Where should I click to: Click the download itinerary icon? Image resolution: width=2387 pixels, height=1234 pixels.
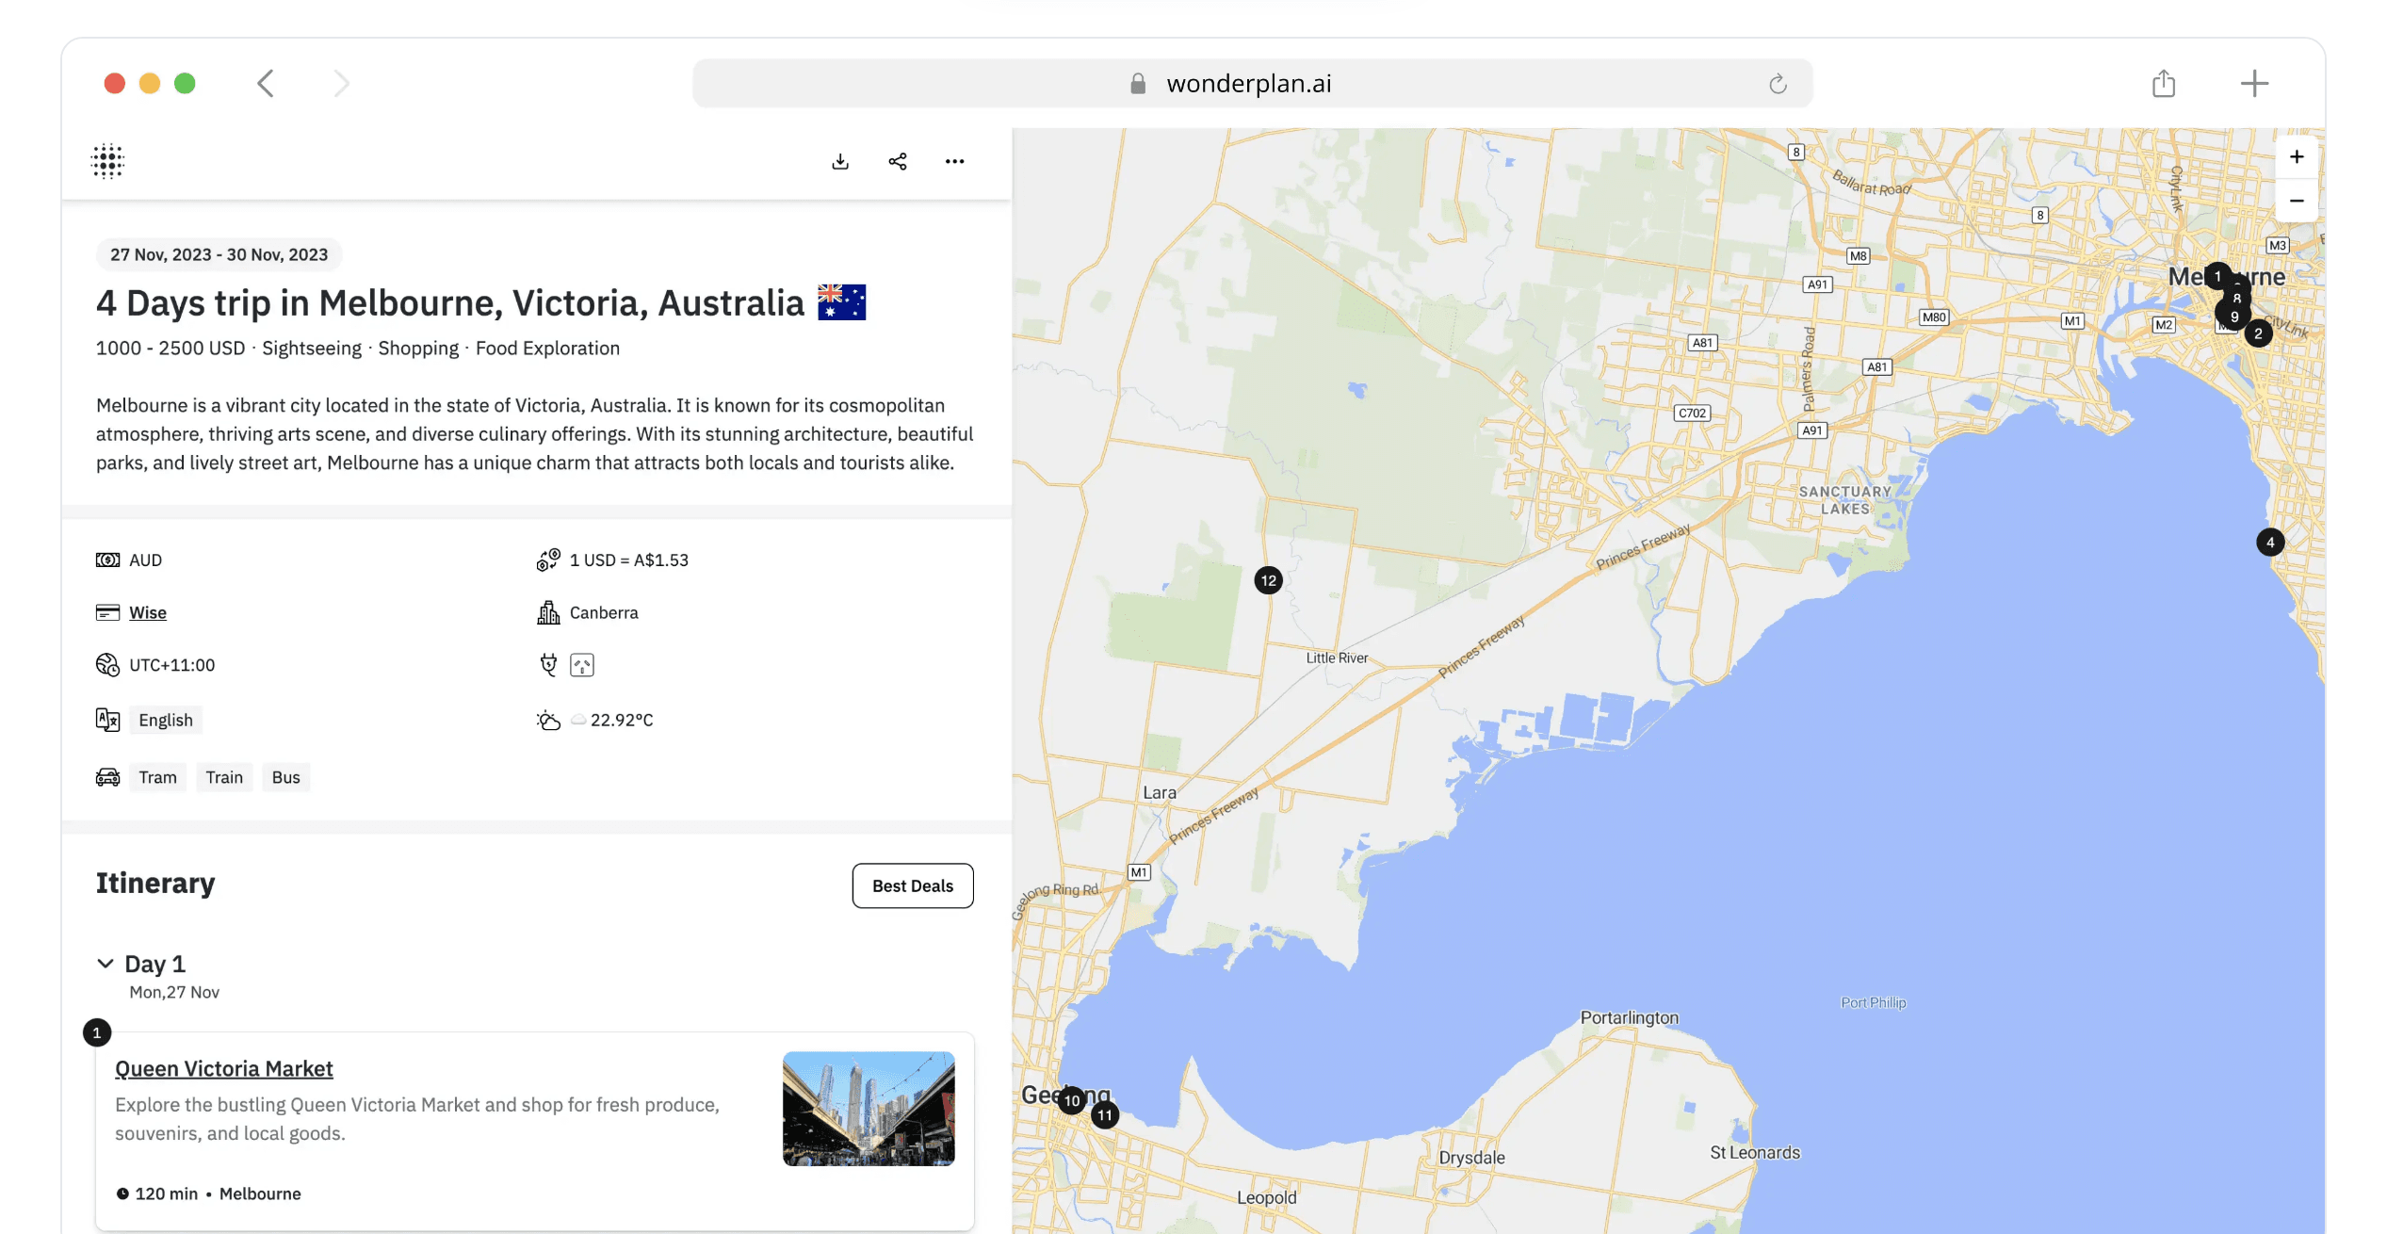pyautogui.click(x=840, y=161)
